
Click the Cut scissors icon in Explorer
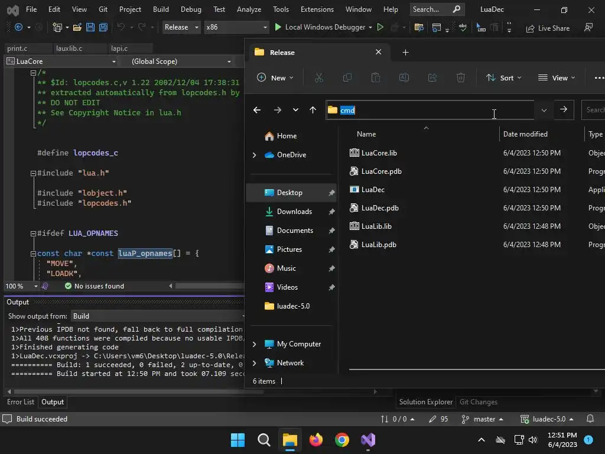click(x=318, y=77)
